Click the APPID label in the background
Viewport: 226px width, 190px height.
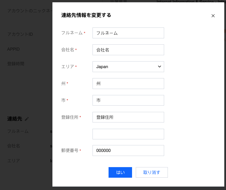click(x=13, y=49)
